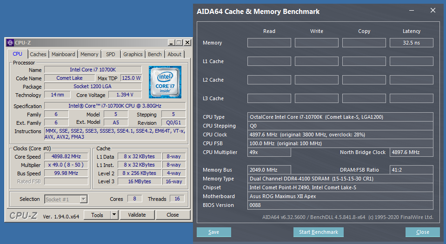Image resolution: width=446 pixels, height=244 pixels.
Task: Minimize the CPU-Z window
Action: (x=171, y=43)
